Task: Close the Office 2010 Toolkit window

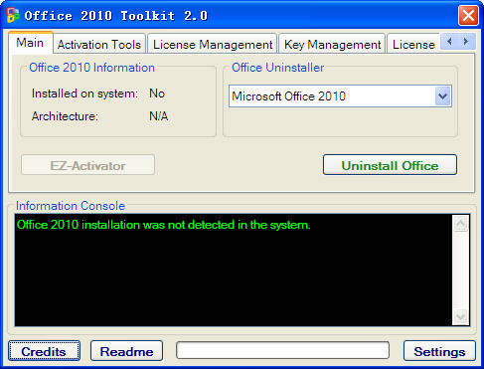Action: click(x=468, y=15)
